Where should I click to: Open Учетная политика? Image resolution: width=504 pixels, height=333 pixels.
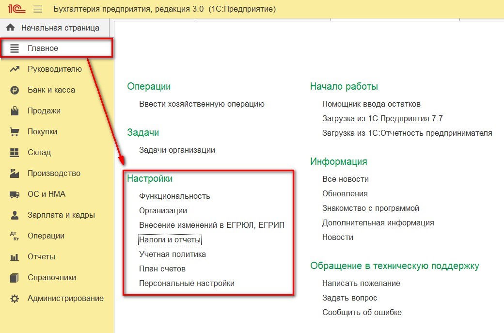(x=173, y=254)
